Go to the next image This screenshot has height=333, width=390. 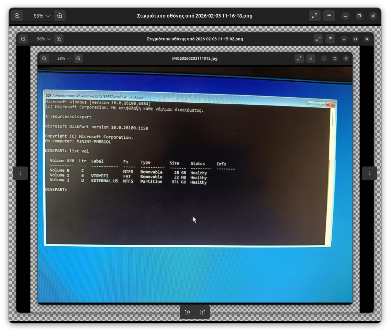pyautogui.click(x=369, y=173)
